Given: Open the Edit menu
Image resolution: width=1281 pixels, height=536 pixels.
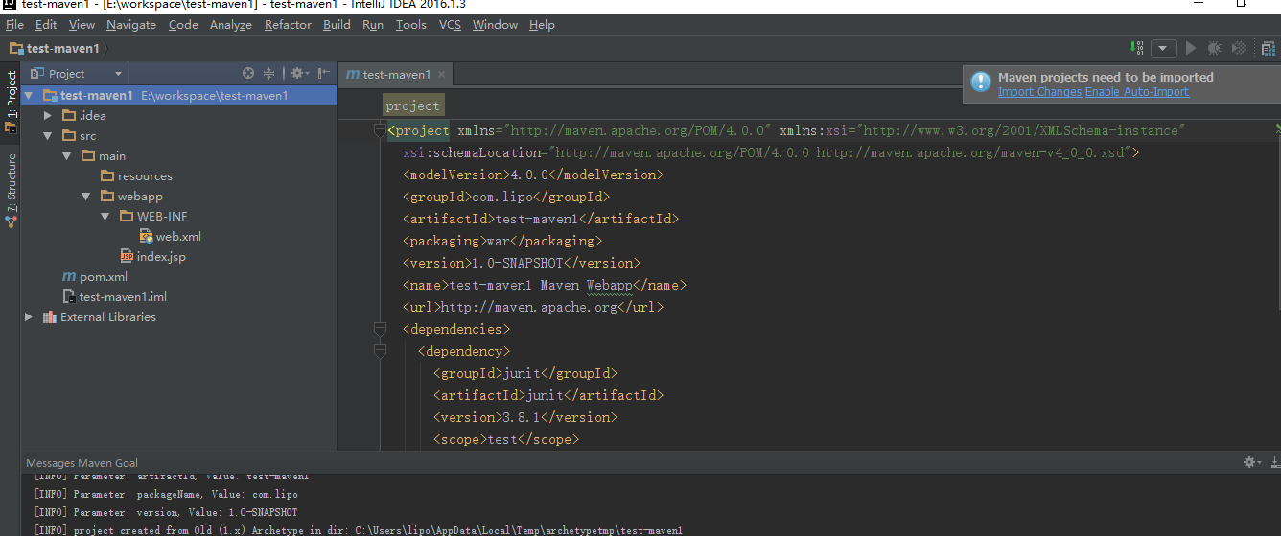Looking at the screenshot, I should pos(46,25).
